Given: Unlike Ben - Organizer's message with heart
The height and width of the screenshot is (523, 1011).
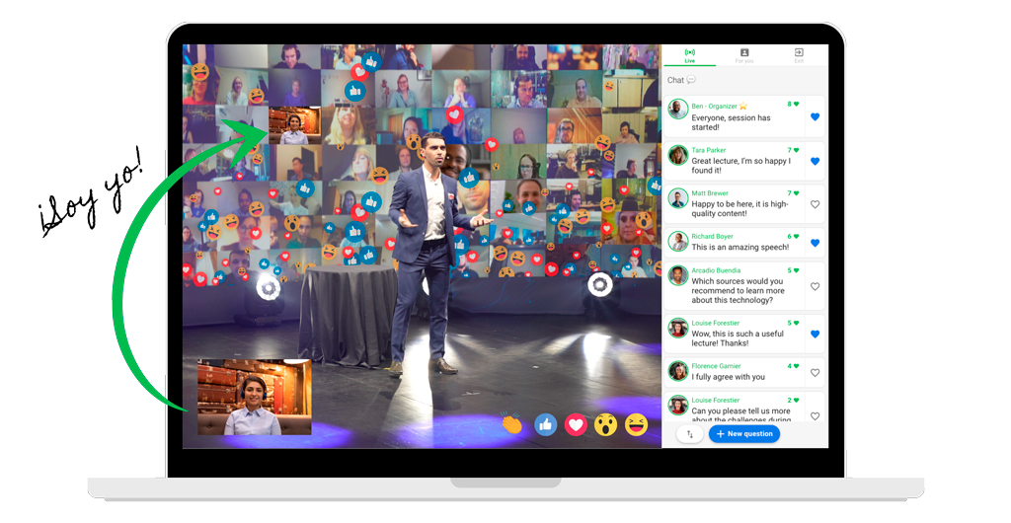Looking at the screenshot, I should point(815,117).
